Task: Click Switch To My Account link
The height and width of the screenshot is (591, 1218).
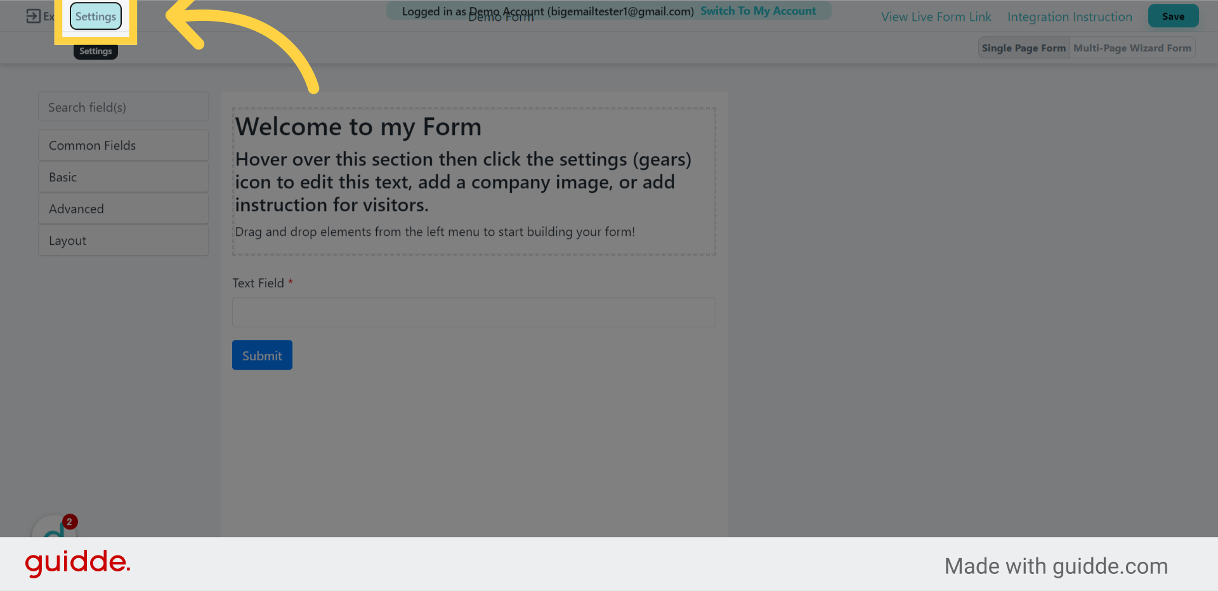Action: pyautogui.click(x=758, y=11)
